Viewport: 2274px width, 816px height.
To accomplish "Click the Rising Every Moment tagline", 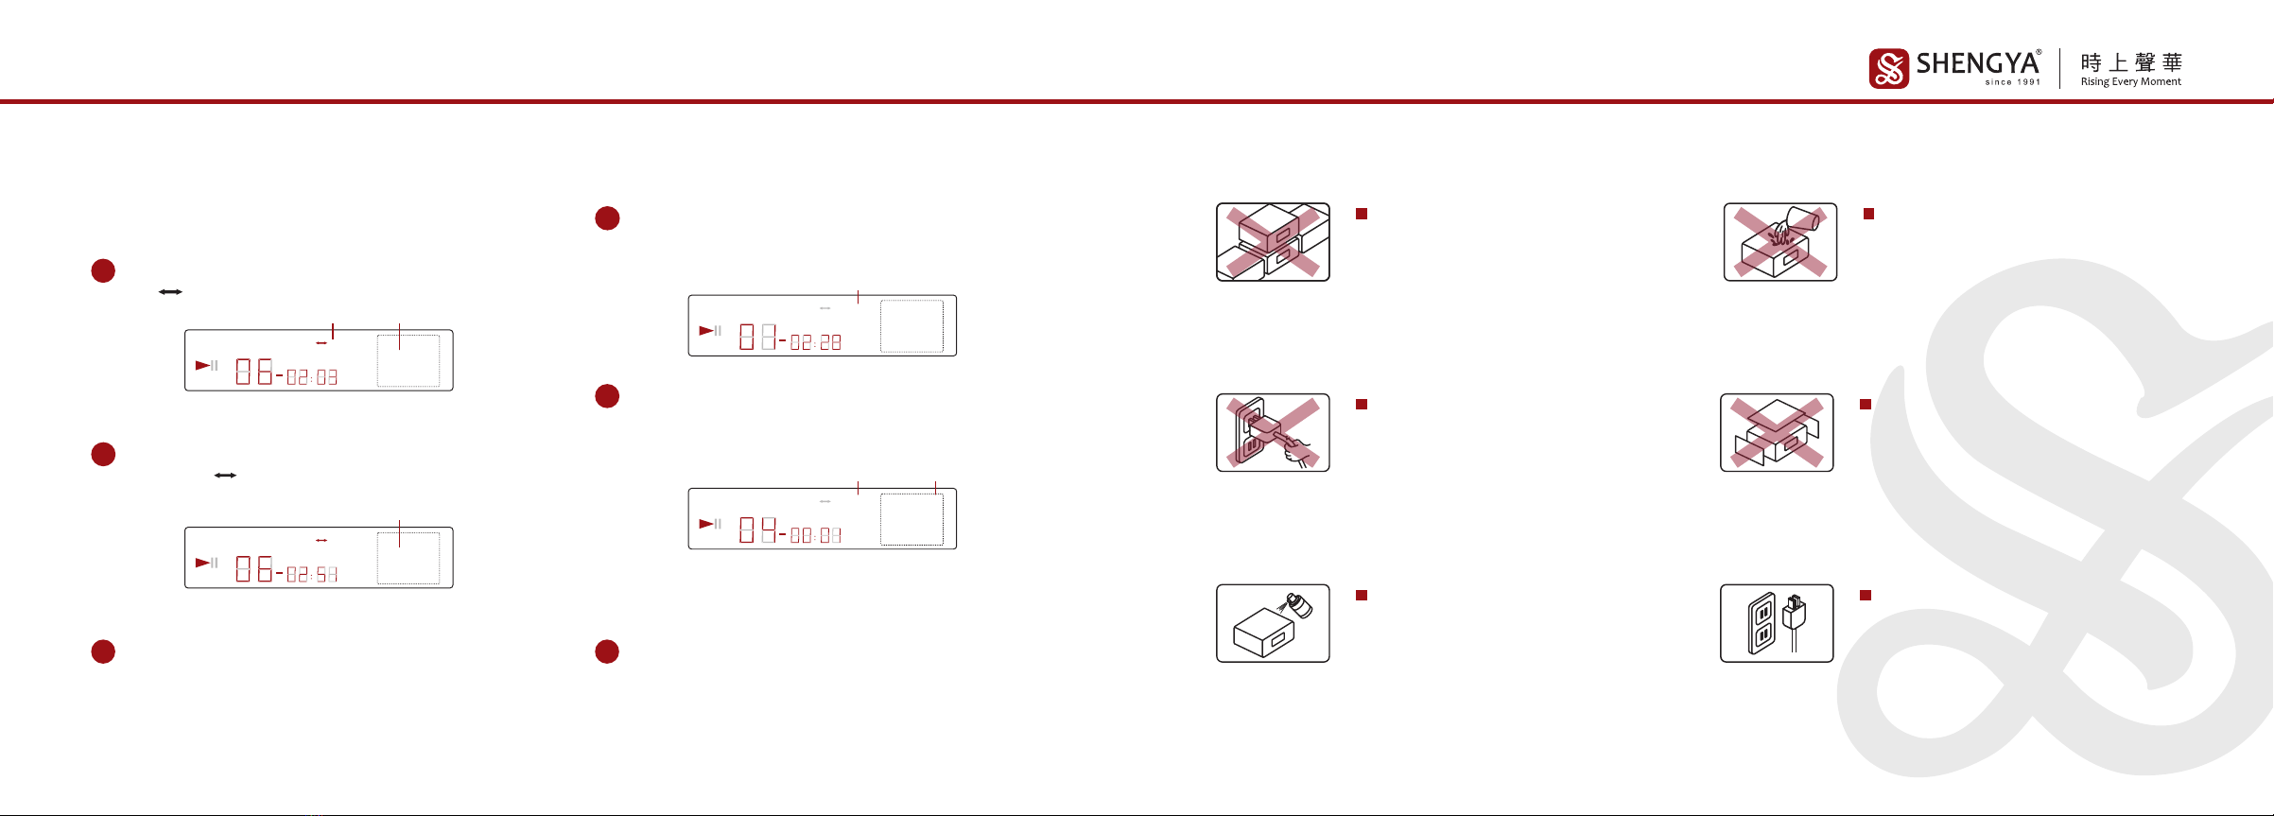I will (x=2130, y=82).
